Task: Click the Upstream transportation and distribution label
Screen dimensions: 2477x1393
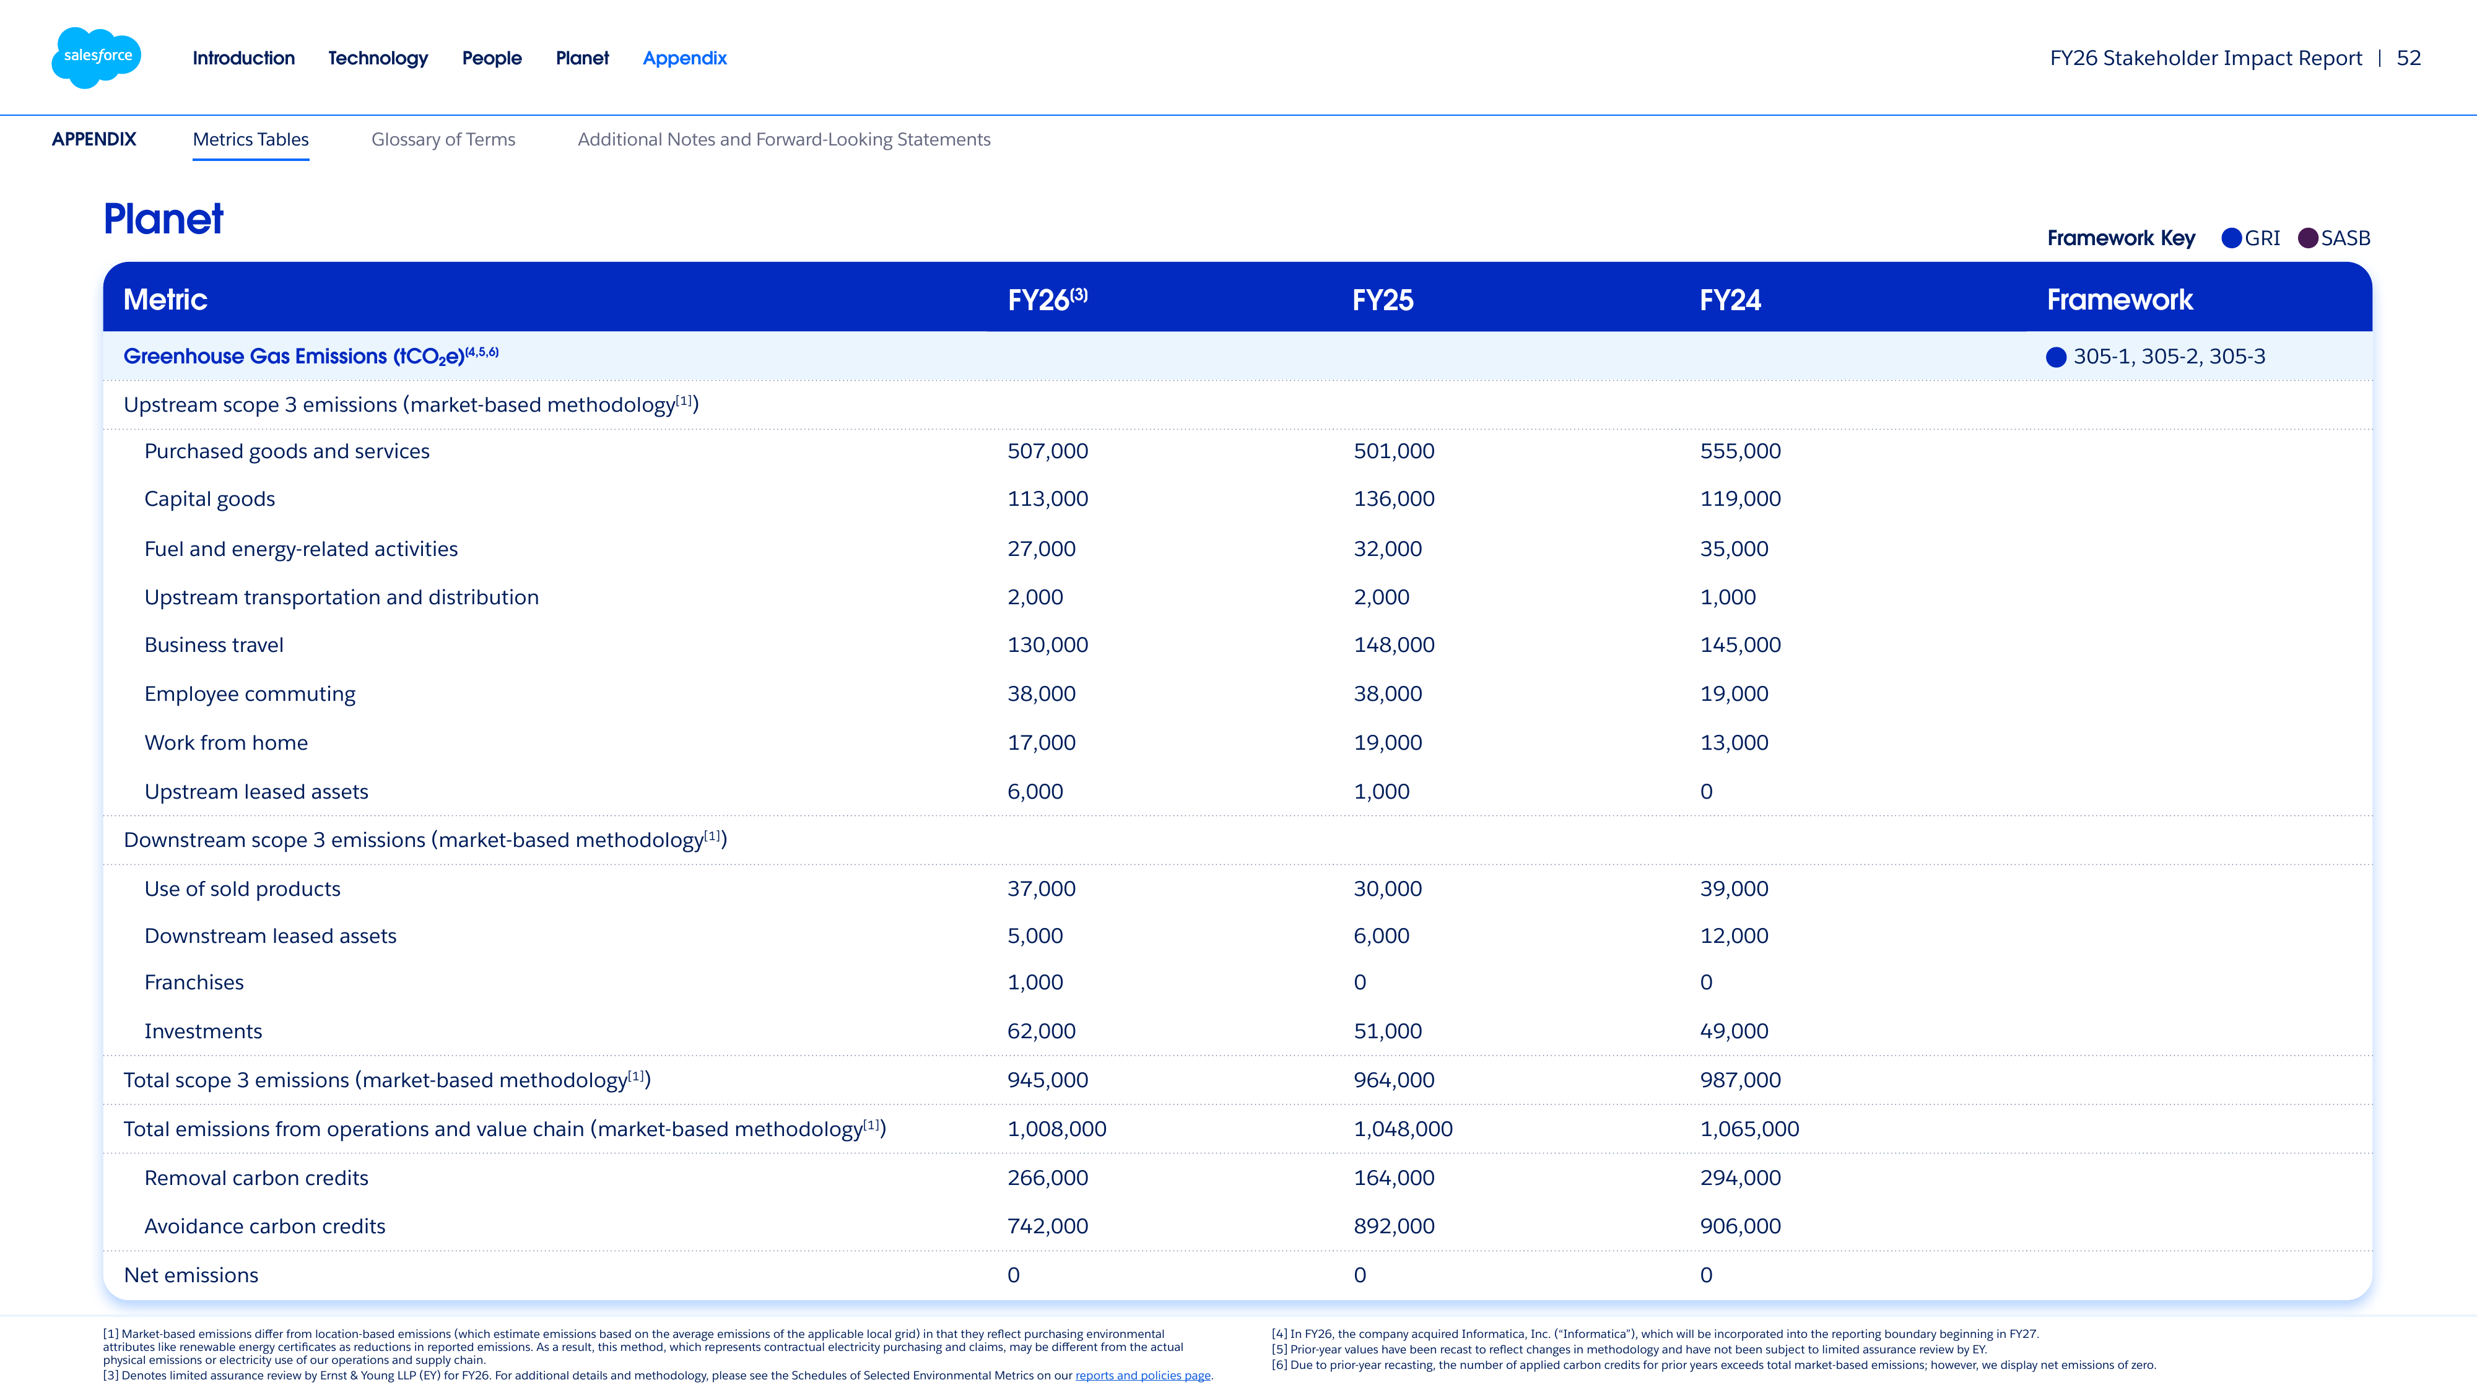Action: [341, 597]
